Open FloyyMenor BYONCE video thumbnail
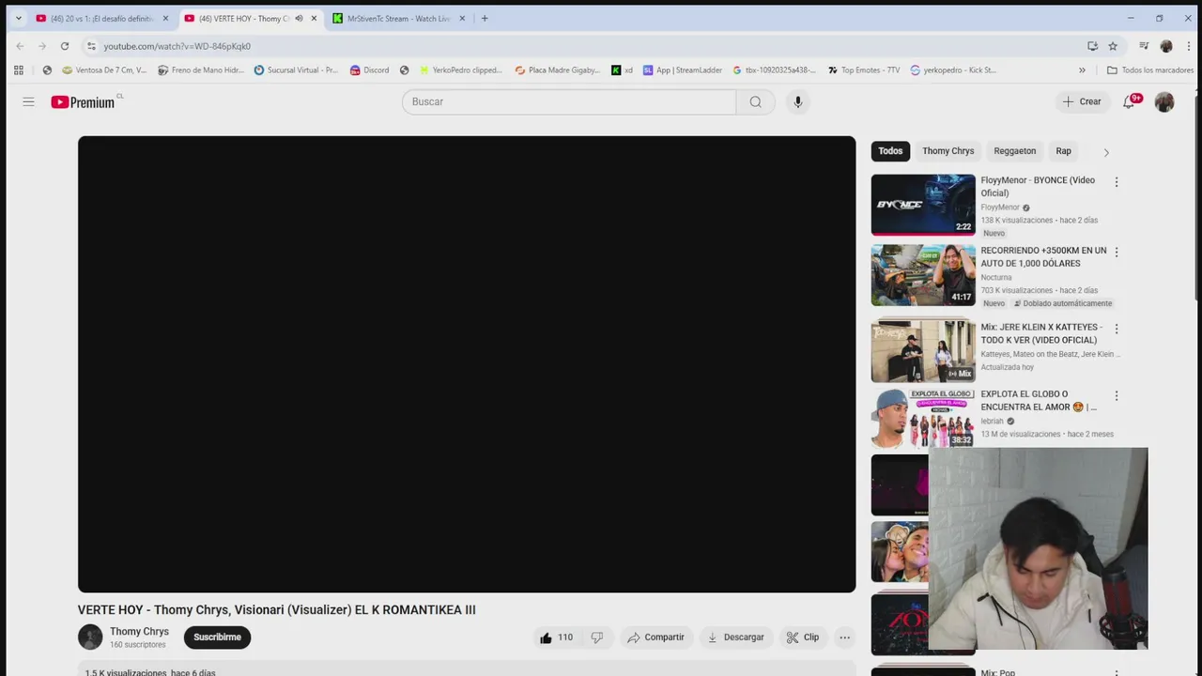Screen dimensions: 1202x676 click(923, 205)
